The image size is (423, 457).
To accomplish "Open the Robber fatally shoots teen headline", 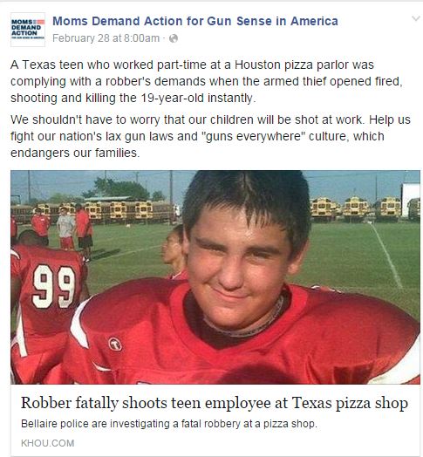I will 215,404.
